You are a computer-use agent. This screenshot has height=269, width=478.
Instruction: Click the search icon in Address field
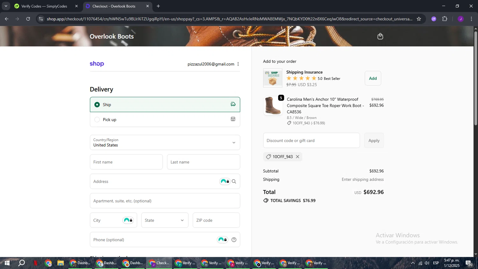[x=234, y=181]
